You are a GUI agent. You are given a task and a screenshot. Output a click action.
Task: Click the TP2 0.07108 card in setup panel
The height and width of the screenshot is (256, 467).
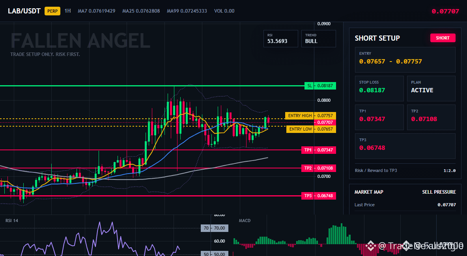click(431, 117)
